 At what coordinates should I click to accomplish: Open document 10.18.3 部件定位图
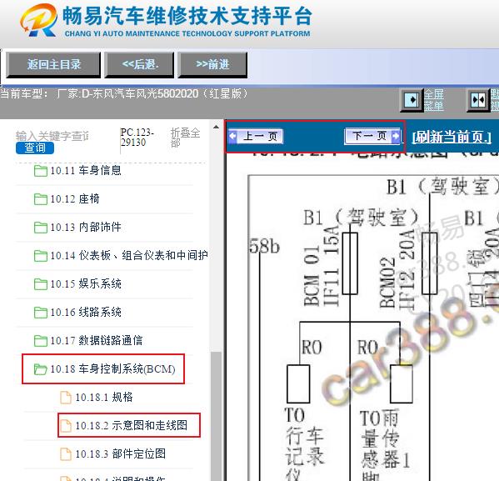[x=120, y=454]
